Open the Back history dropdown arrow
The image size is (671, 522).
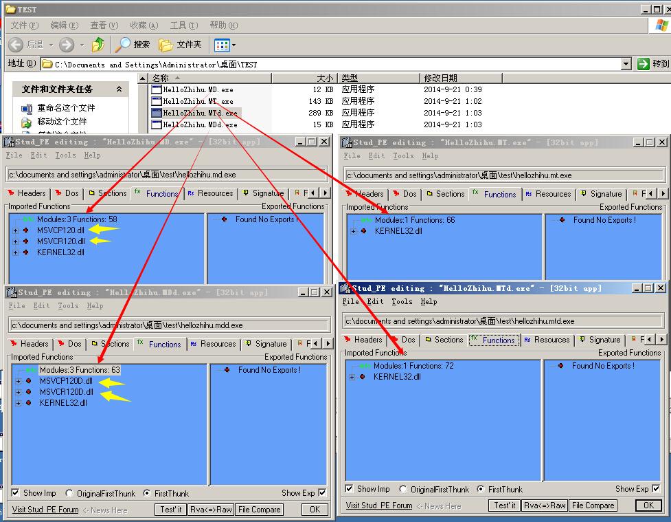(51, 45)
